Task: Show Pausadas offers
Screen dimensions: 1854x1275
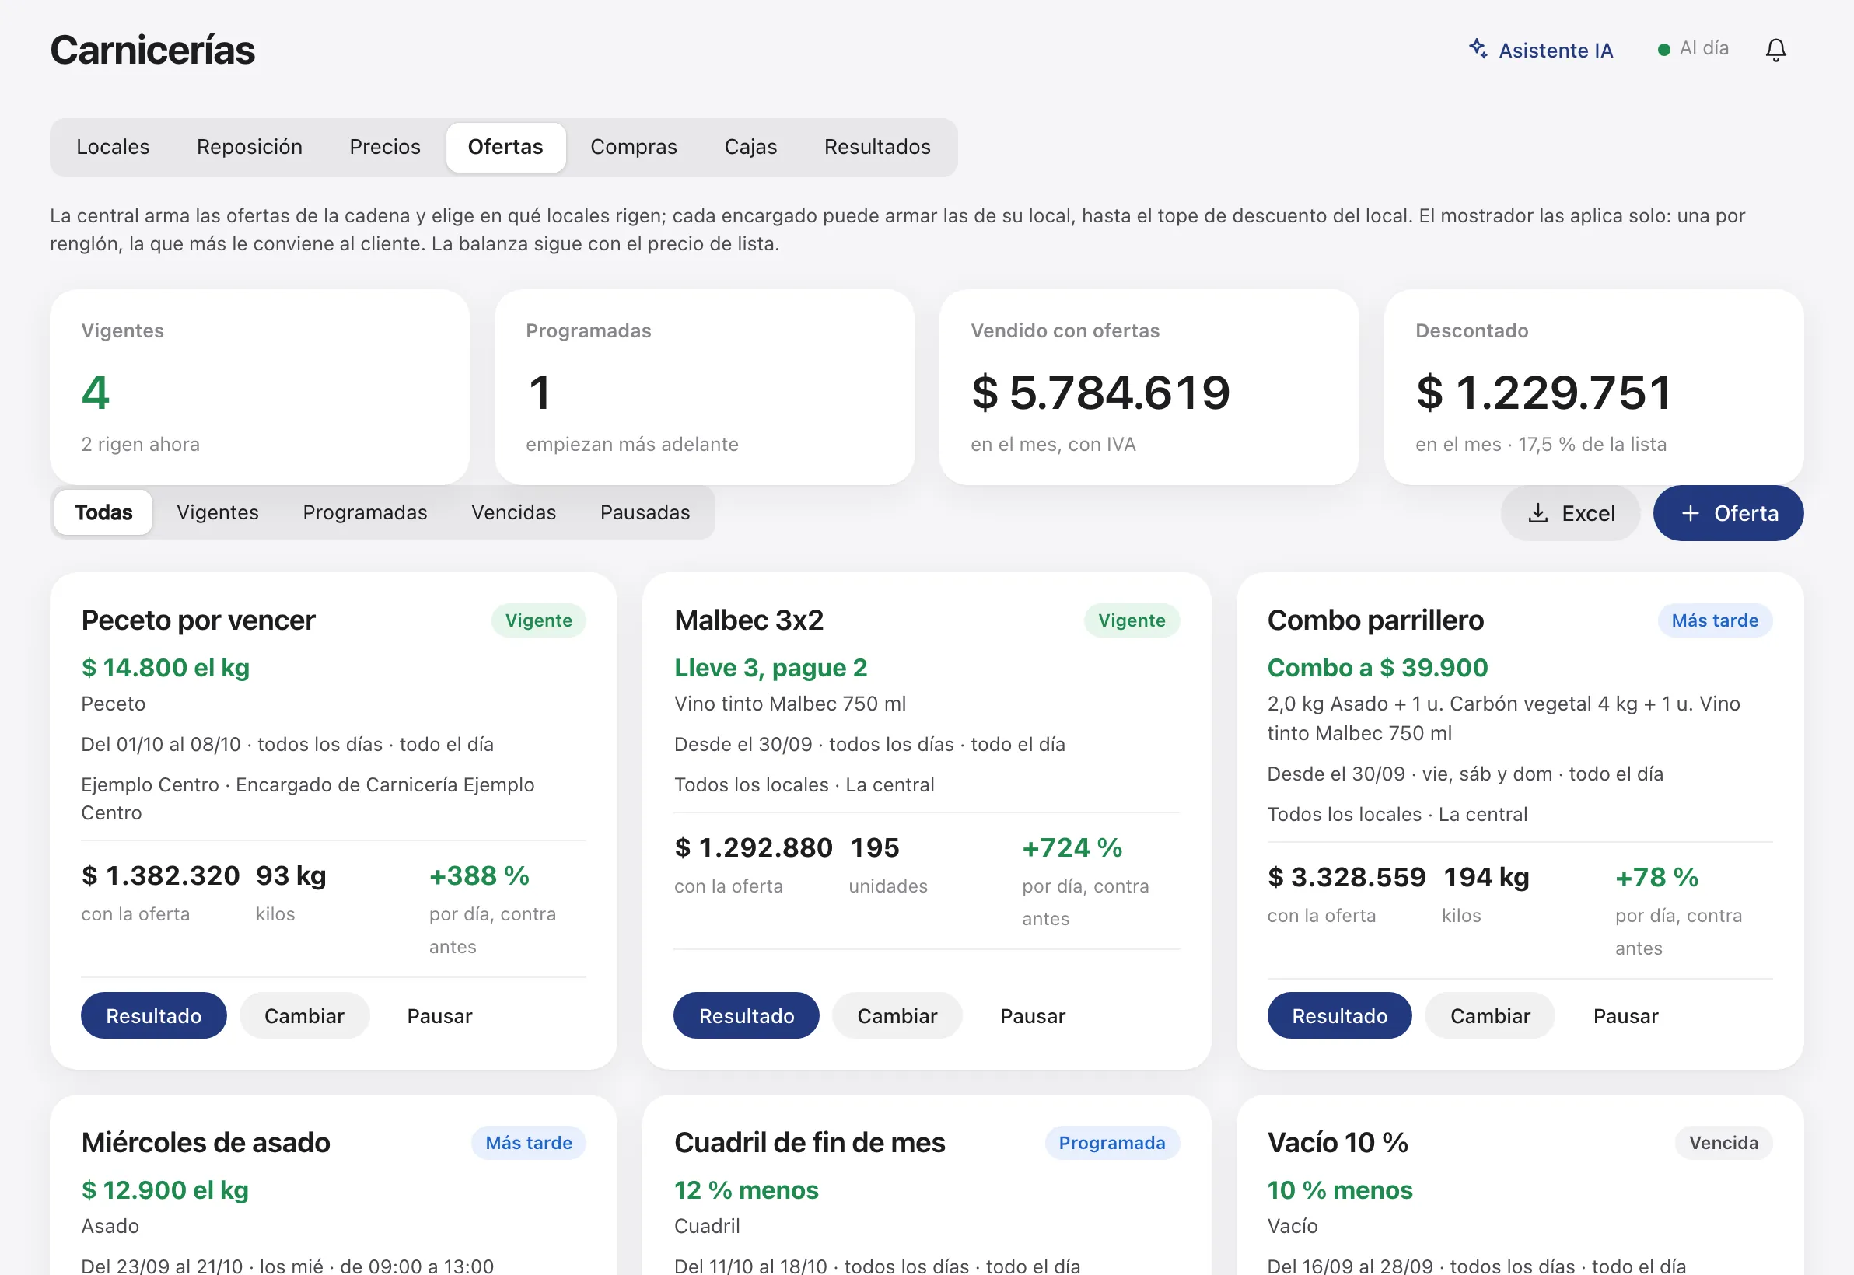Action: 645,512
